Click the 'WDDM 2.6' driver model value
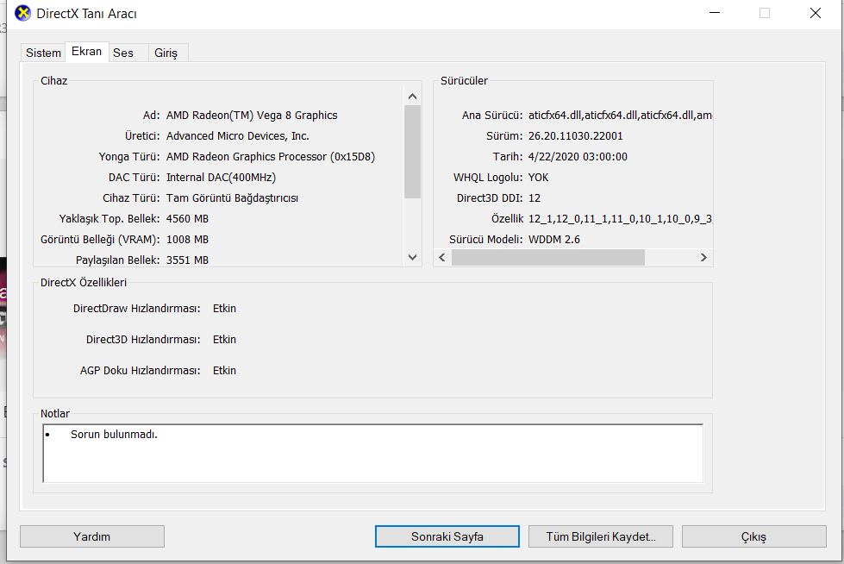 click(554, 239)
